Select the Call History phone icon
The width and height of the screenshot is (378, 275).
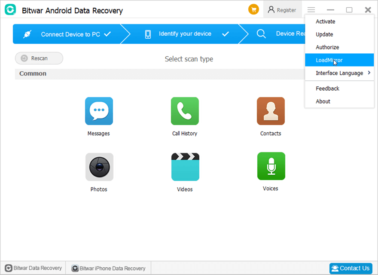pos(185,111)
